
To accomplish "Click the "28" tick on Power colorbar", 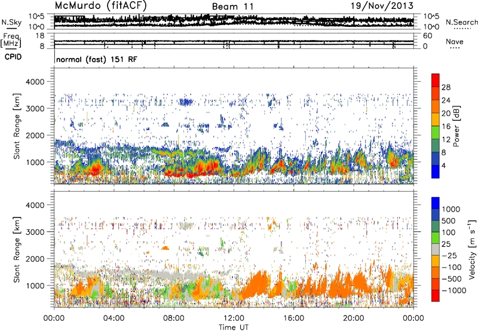I will click(x=446, y=87).
